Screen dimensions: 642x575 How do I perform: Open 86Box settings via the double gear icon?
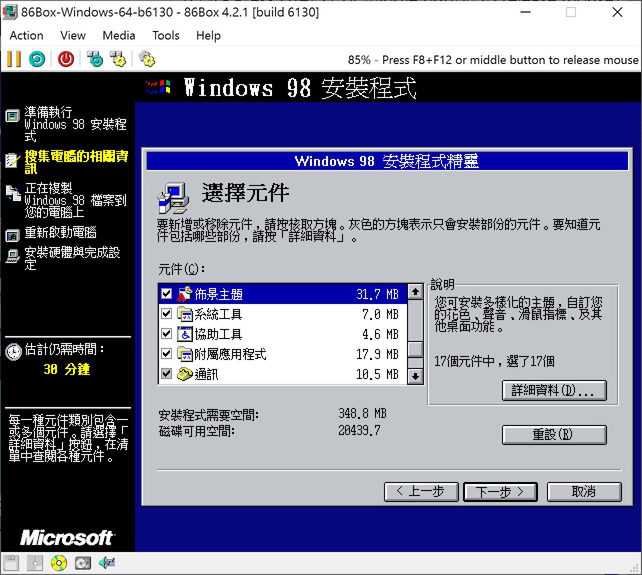click(x=147, y=59)
